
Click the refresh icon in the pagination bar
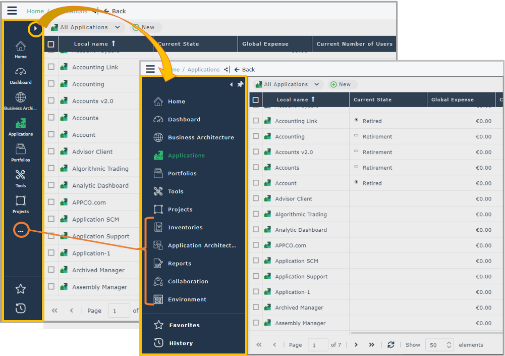(390, 345)
